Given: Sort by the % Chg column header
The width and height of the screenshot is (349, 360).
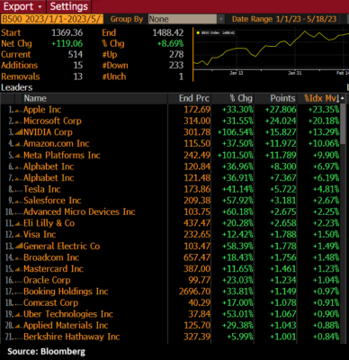Looking at the screenshot, I should (x=241, y=98).
